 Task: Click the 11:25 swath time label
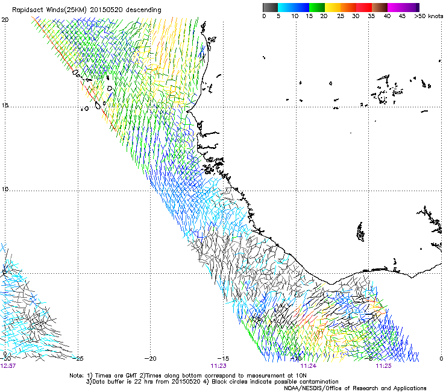tap(383, 366)
